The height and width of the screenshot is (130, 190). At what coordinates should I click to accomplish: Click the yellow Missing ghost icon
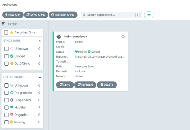(12, 122)
